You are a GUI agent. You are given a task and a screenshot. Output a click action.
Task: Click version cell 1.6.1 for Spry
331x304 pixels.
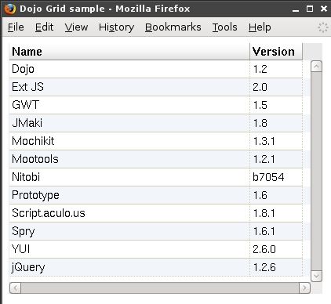pos(276,231)
